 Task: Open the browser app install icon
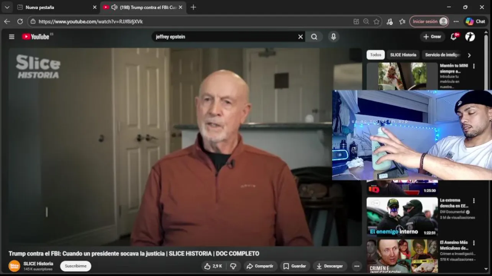pos(356,21)
